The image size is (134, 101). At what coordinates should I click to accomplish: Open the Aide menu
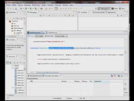pyautogui.click(x=71, y=5)
